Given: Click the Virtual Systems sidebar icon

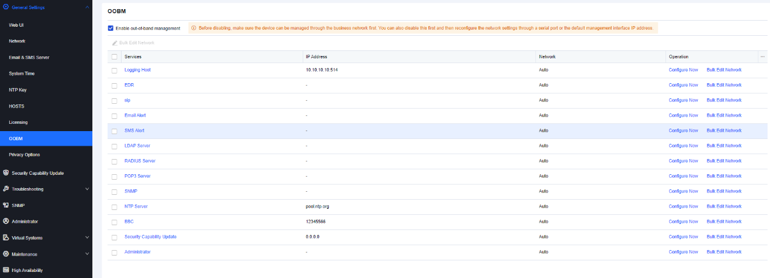Looking at the screenshot, I should pyautogui.click(x=6, y=238).
